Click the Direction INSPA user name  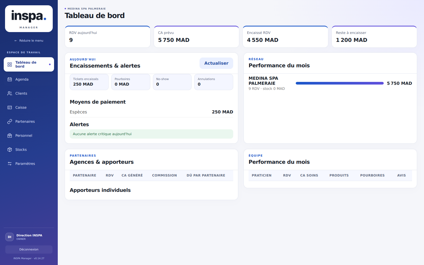[29, 235]
